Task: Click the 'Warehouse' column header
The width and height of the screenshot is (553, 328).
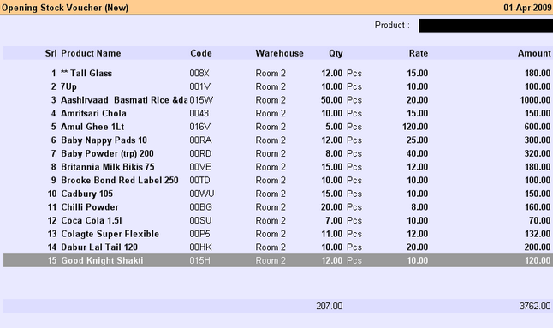Action: [x=279, y=53]
